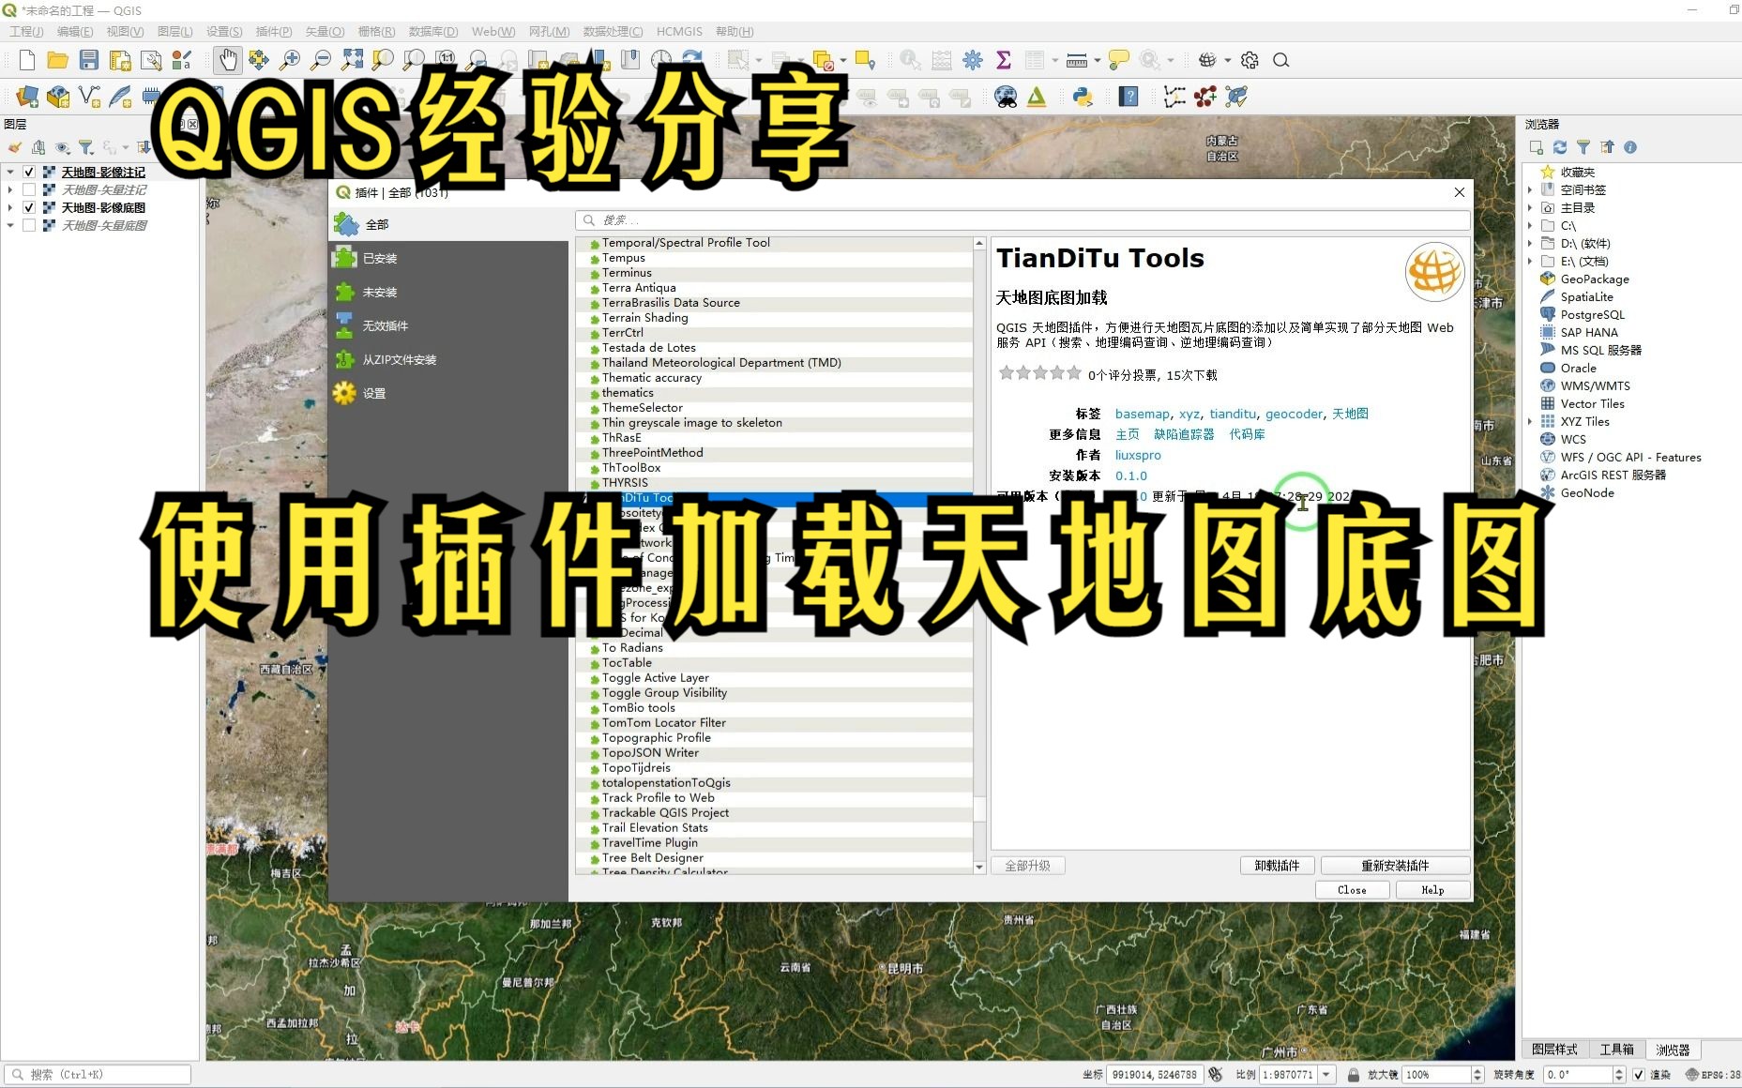Click the Close button in plugin dialog
Viewport: 1742px width, 1088px height.
1352,889
